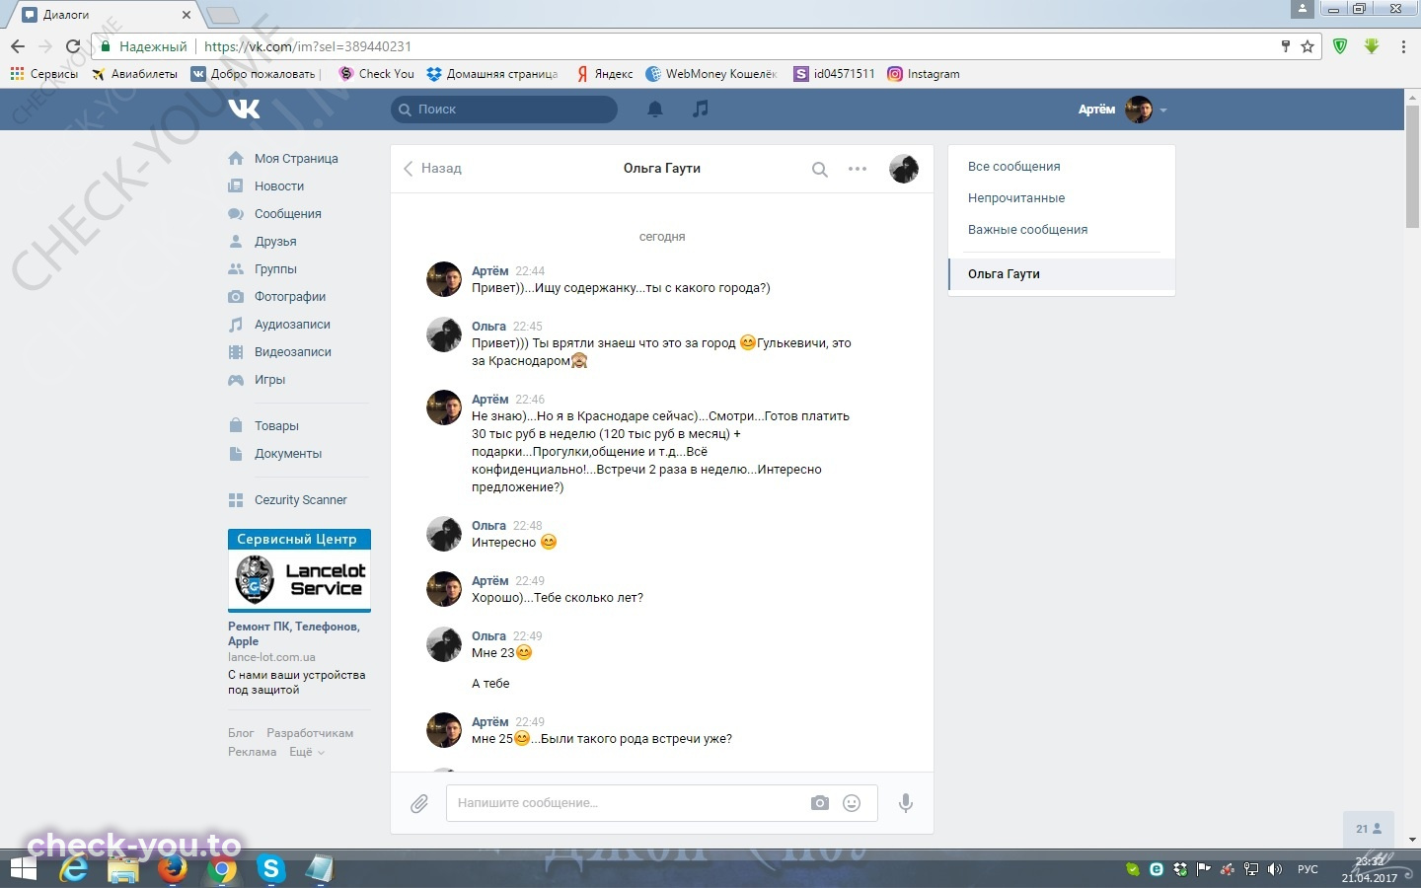
Task: Select the Ольга Гаути dialog tab
Action: pyautogui.click(x=1062, y=274)
